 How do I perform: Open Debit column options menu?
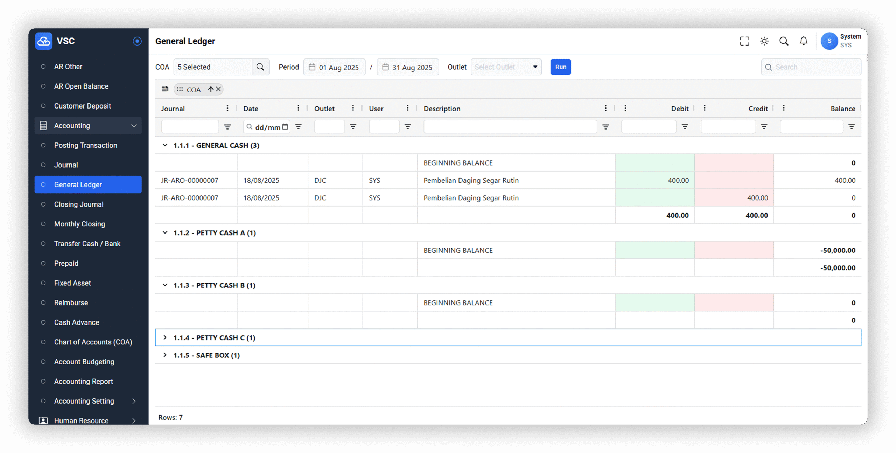click(625, 108)
